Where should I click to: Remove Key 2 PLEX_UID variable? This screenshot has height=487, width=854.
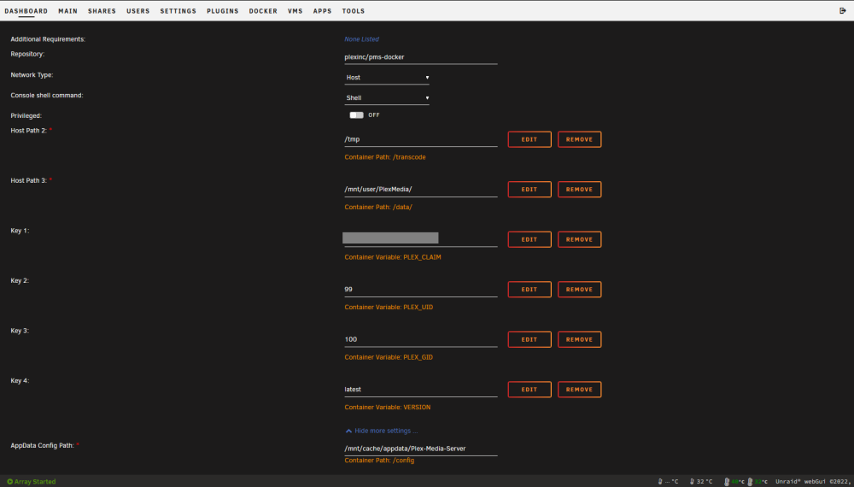580,290
